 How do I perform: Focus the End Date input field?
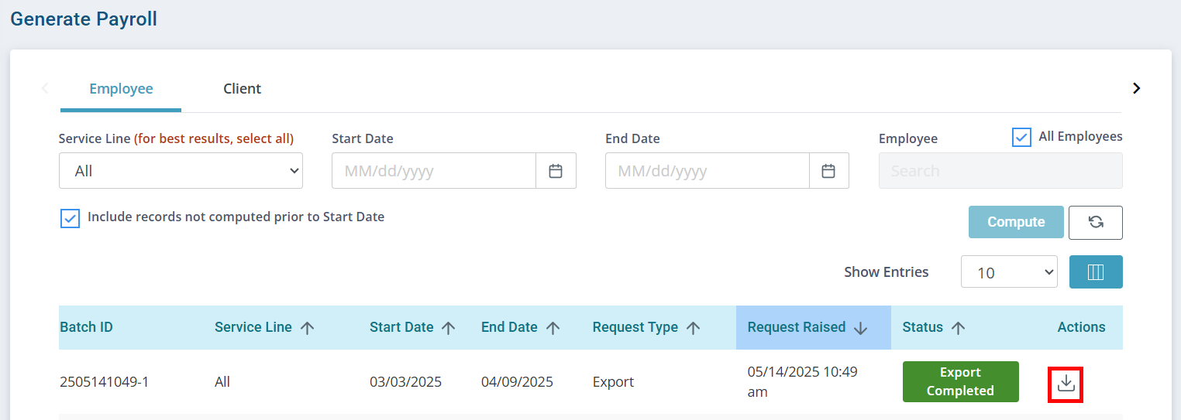pyautogui.click(x=708, y=171)
